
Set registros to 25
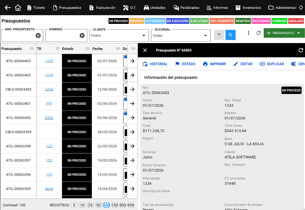tap(90, 205)
